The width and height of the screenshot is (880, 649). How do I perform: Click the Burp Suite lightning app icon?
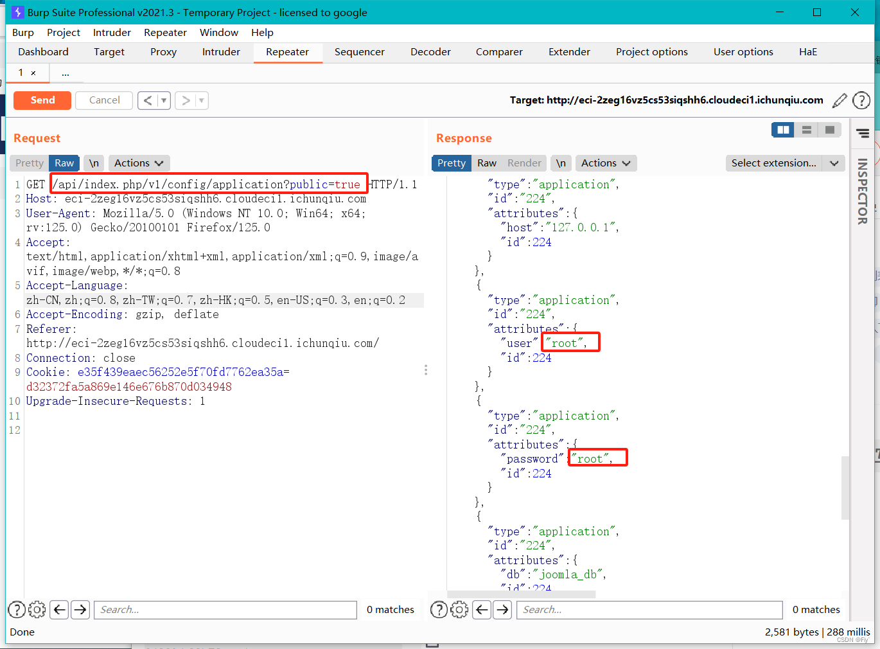coord(17,12)
